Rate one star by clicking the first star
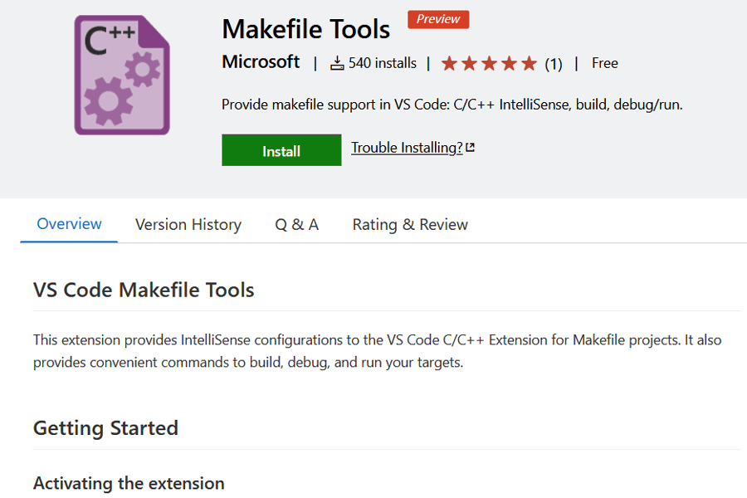 coord(448,62)
